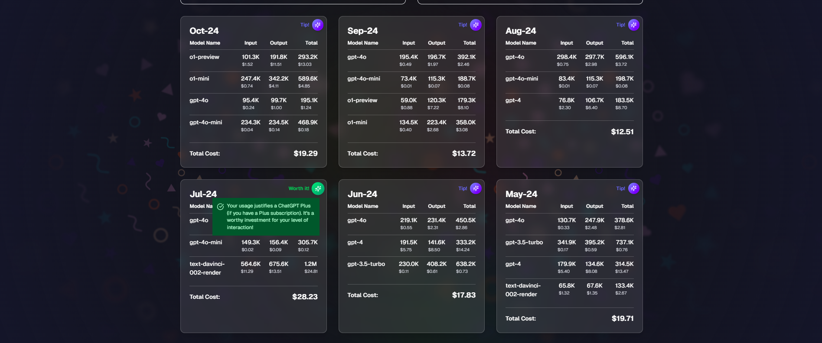Click text-davinci-002-render name in Jul-24
The image size is (822, 343).
(x=207, y=269)
